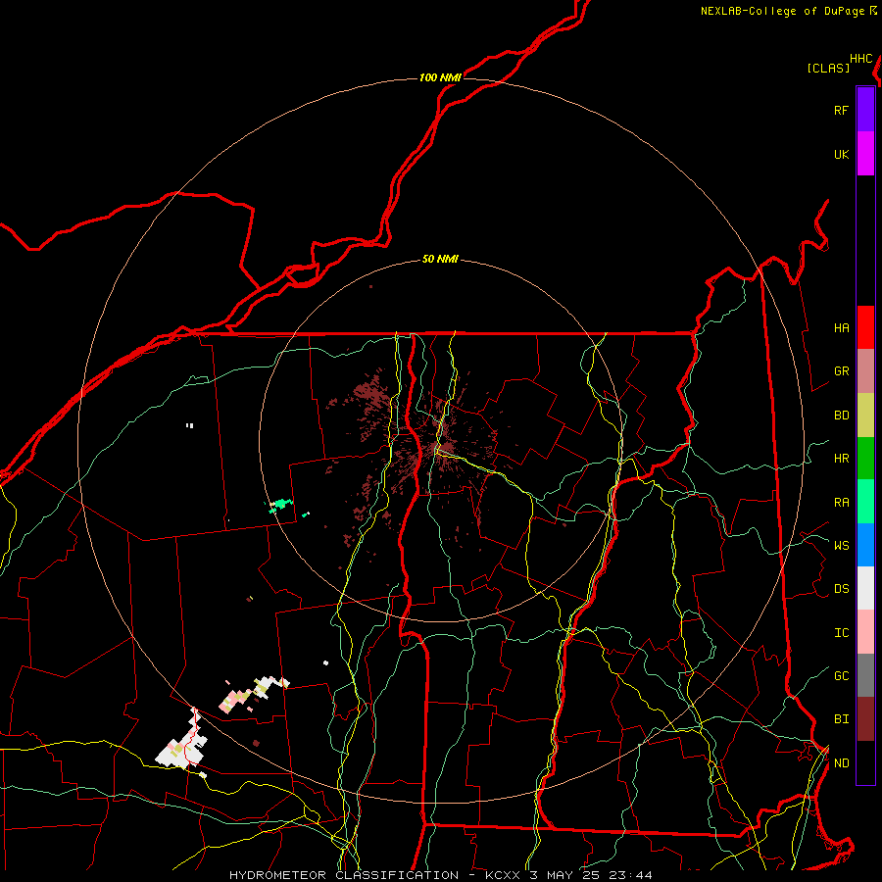The height and width of the screenshot is (882, 882).
Task: Click the IC pink legend swatch
Action: pyautogui.click(x=865, y=632)
